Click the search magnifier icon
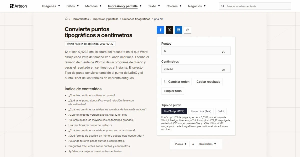300x157 pixels. (223, 6)
